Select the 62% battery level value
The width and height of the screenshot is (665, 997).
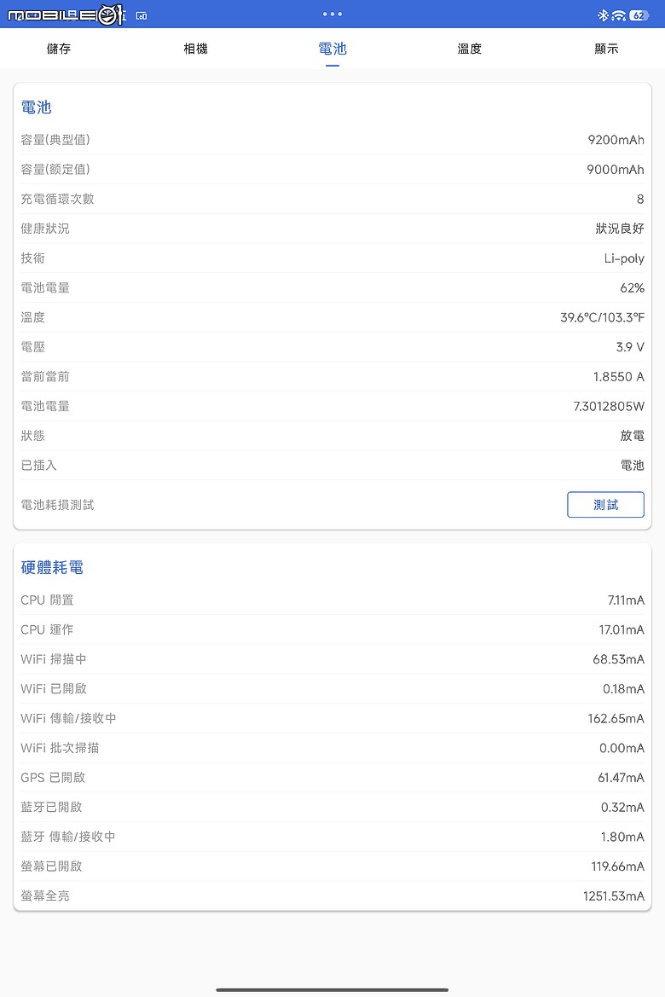pyautogui.click(x=632, y=288)
